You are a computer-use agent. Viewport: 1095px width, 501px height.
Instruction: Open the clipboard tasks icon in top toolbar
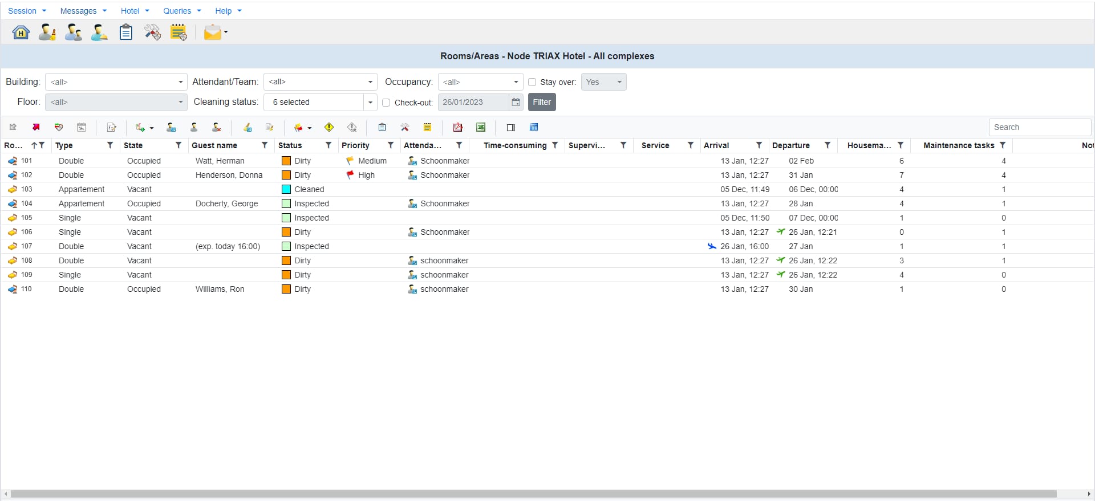pyautogui.click(x=125, y=32)
